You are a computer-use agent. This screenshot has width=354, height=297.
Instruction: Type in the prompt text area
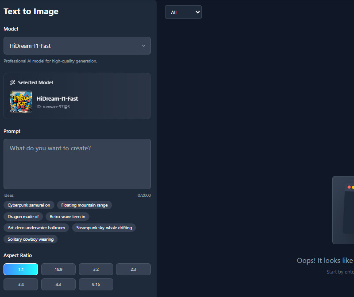(x=77, y=164)
